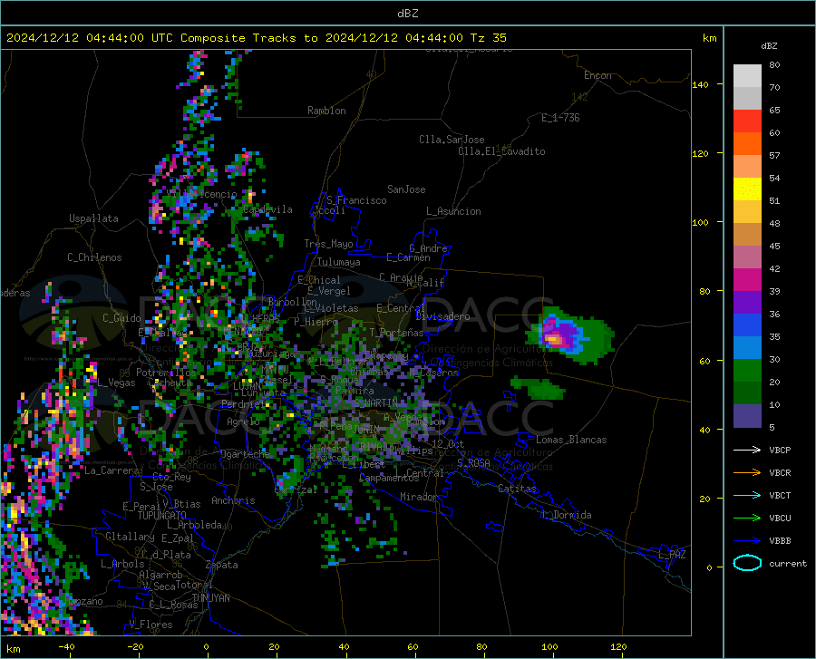Click the orange VBCR arrow in the legend
This screenshot has height=659, width=816.
[747, 472]
